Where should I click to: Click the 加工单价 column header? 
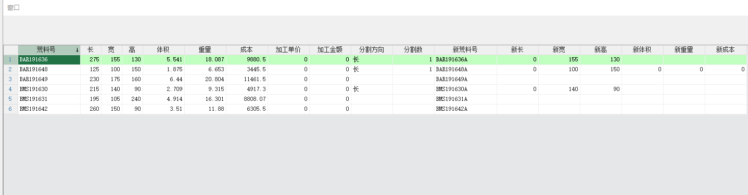pos(289,50)
